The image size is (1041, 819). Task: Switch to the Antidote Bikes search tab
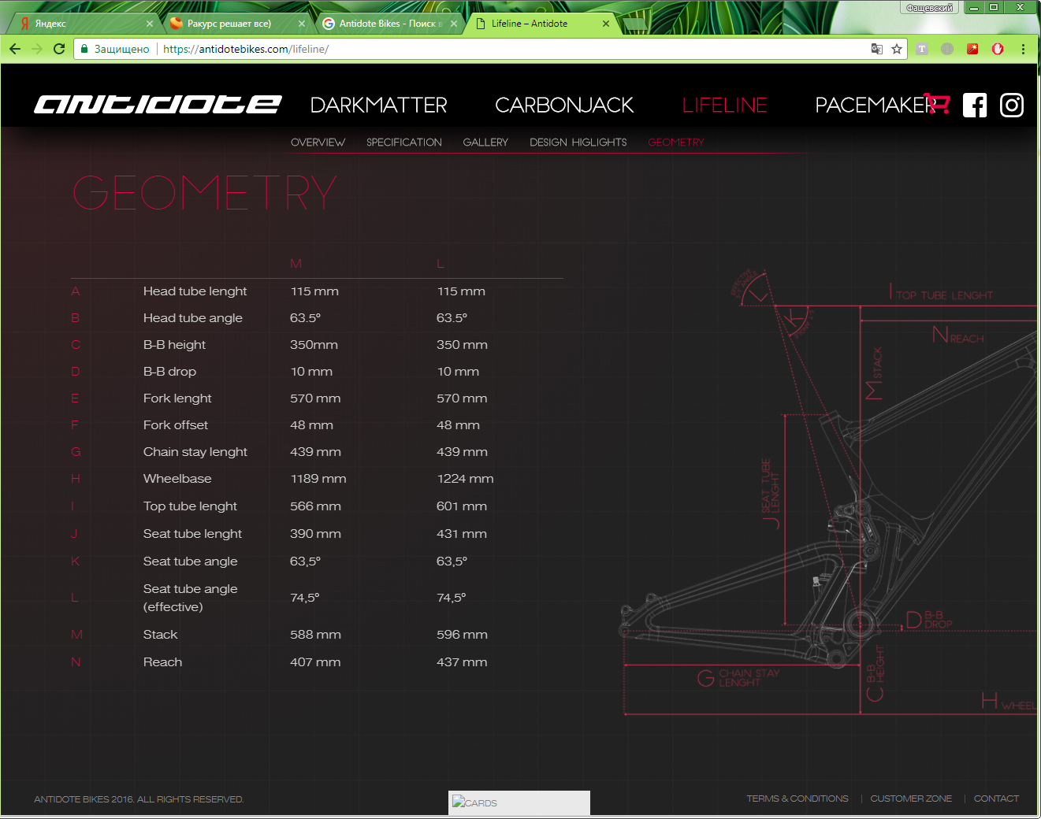click(386, 24)
